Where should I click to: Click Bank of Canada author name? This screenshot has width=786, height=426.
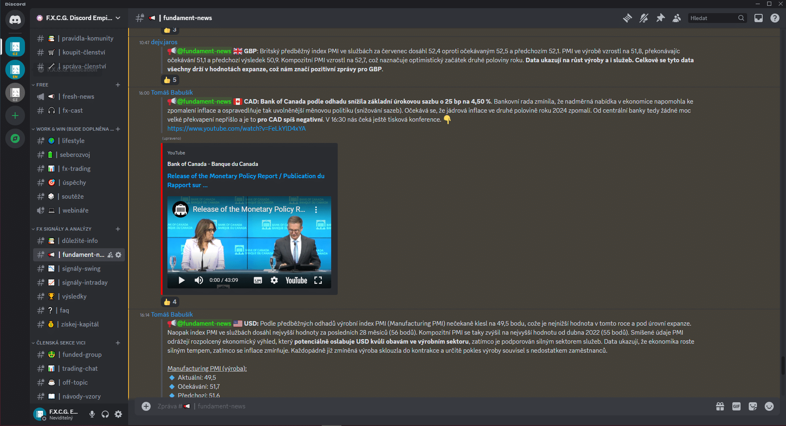[212, 164]
